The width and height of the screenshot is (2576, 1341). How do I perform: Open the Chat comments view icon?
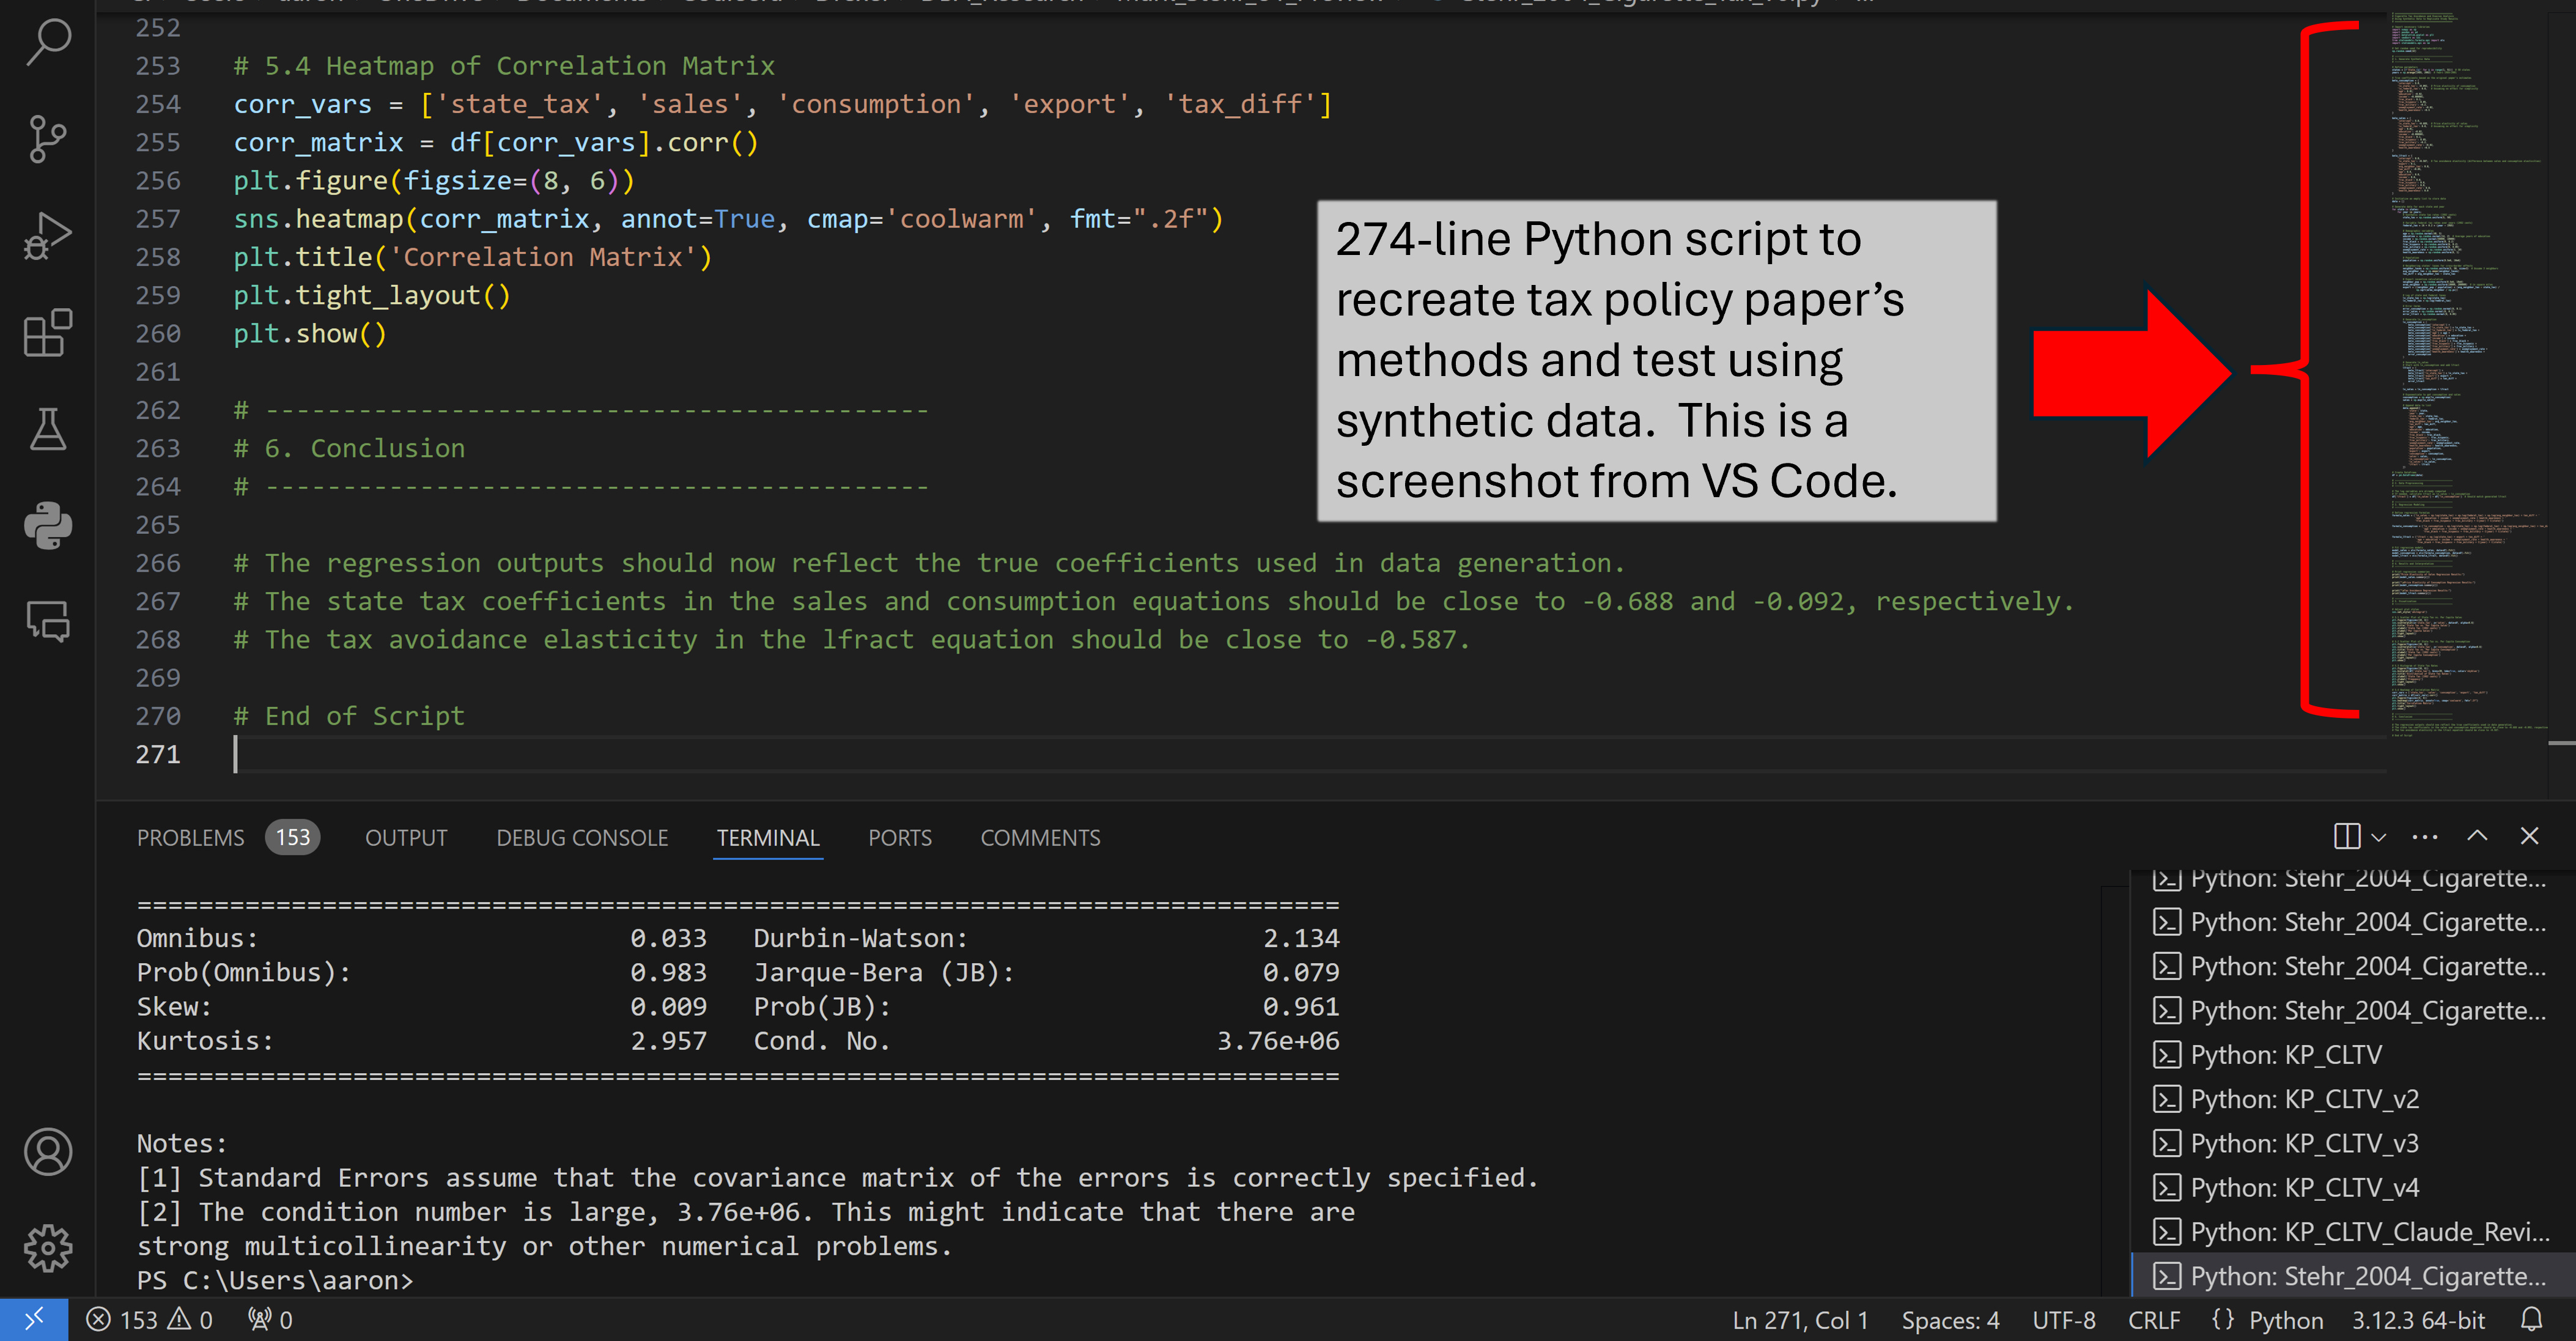coord(47,621)
